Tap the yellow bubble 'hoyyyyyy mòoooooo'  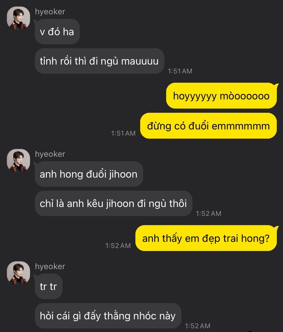(x=221, y=96)
